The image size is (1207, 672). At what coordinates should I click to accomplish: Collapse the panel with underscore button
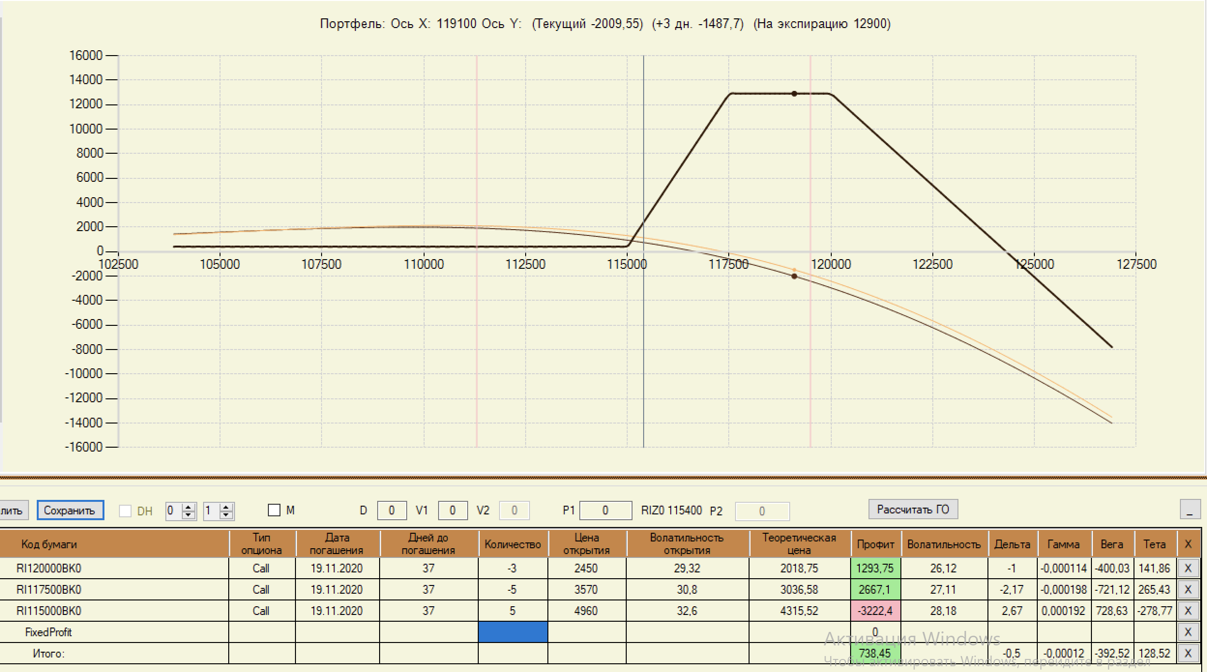point(1190,510)
